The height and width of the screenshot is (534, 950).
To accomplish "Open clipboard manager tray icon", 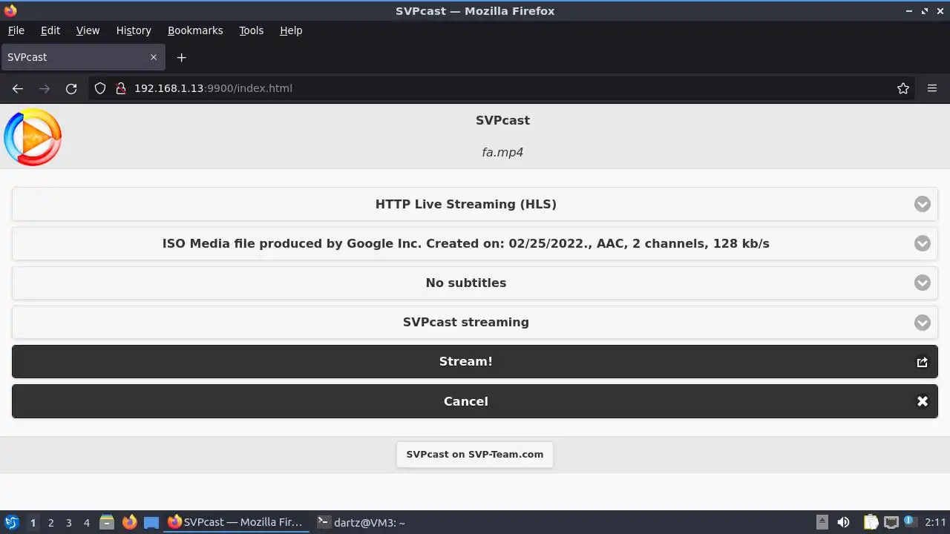I will [x=871, y=522].
